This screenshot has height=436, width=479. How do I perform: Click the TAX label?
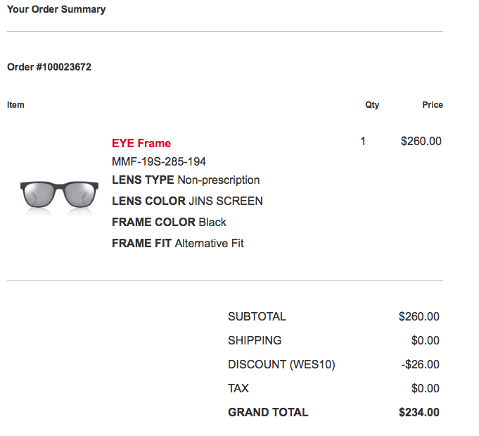238,388
